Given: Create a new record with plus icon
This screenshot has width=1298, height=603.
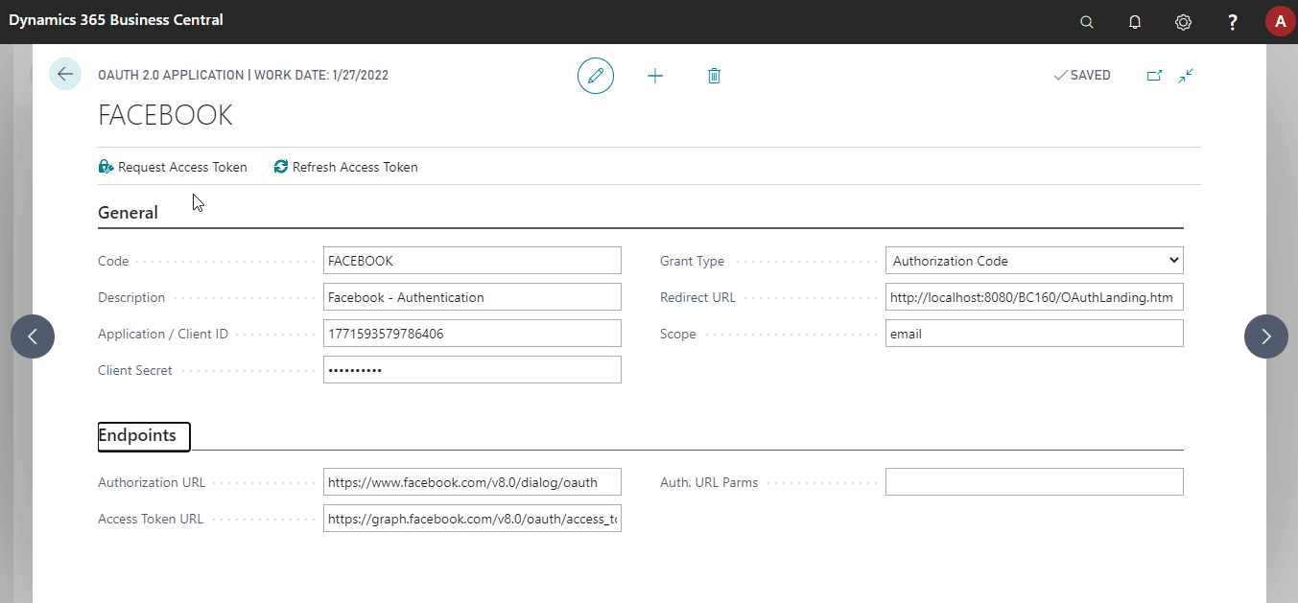Looking at the screenshot, I should coord(655,75).
